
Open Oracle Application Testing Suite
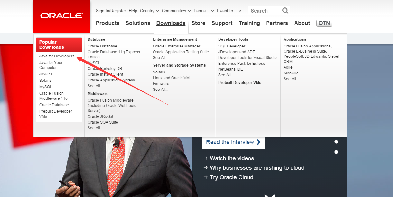coord(181,52)
